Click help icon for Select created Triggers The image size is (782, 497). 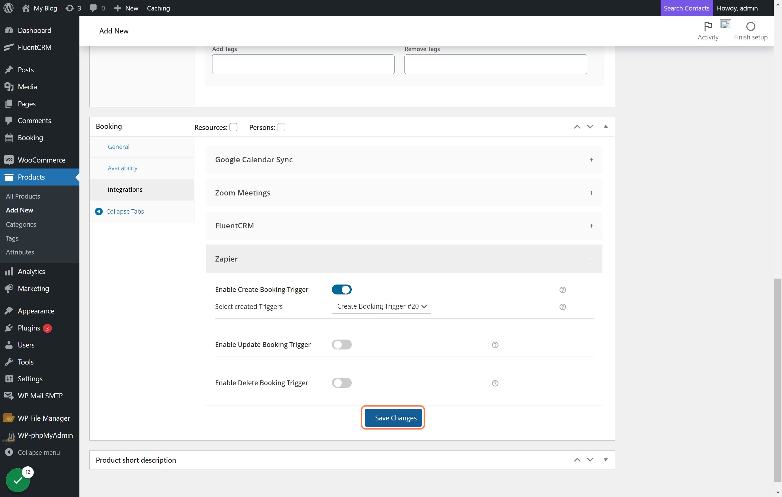coord(562,307)
